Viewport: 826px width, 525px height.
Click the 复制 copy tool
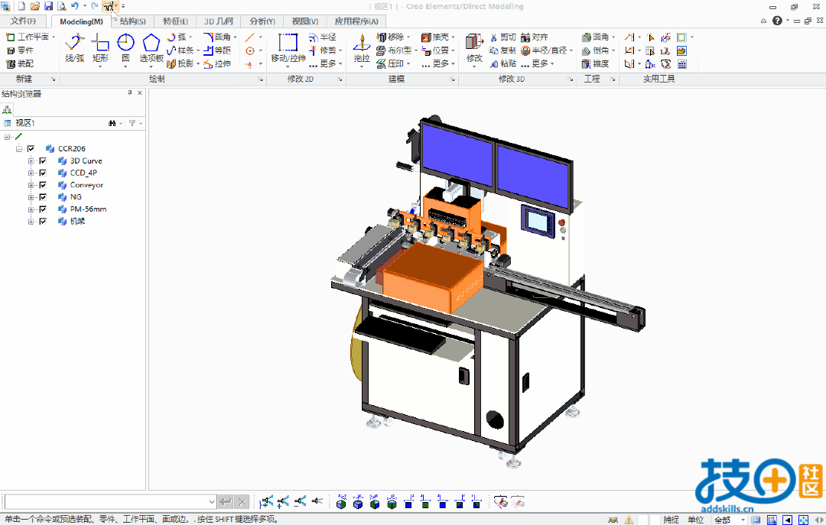(502, 50)
